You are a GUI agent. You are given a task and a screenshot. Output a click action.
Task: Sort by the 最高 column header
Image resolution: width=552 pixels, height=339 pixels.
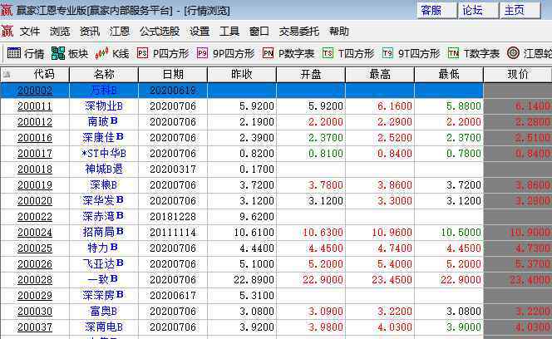[380, 74]
